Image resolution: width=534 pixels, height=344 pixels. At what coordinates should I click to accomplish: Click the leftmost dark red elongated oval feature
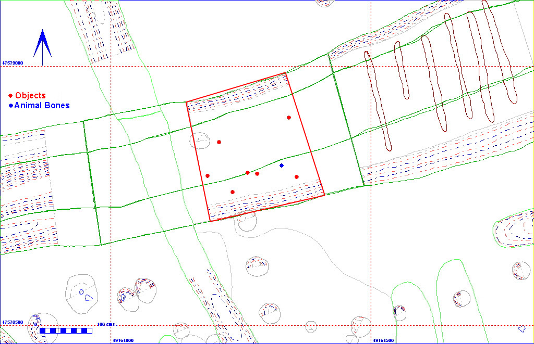pyautogui.click(x=377, y=99)
